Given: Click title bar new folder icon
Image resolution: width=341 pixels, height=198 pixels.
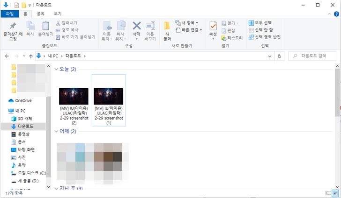Looking at the screenshot, I should 24,5.
